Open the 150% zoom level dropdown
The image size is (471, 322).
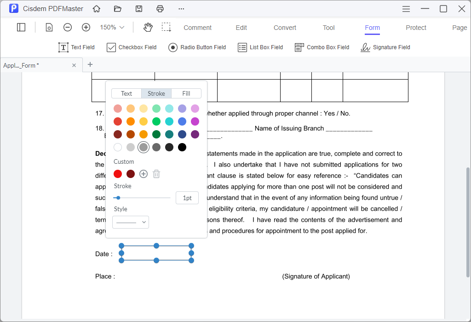[112, 27]
